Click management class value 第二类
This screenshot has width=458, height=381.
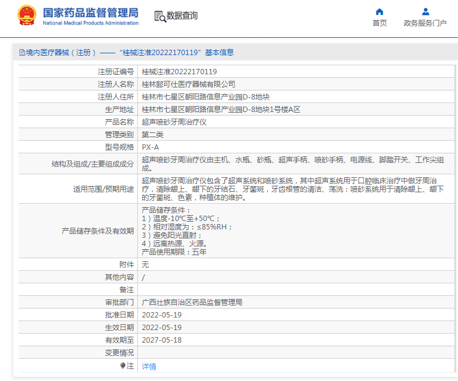coord(152,135)
